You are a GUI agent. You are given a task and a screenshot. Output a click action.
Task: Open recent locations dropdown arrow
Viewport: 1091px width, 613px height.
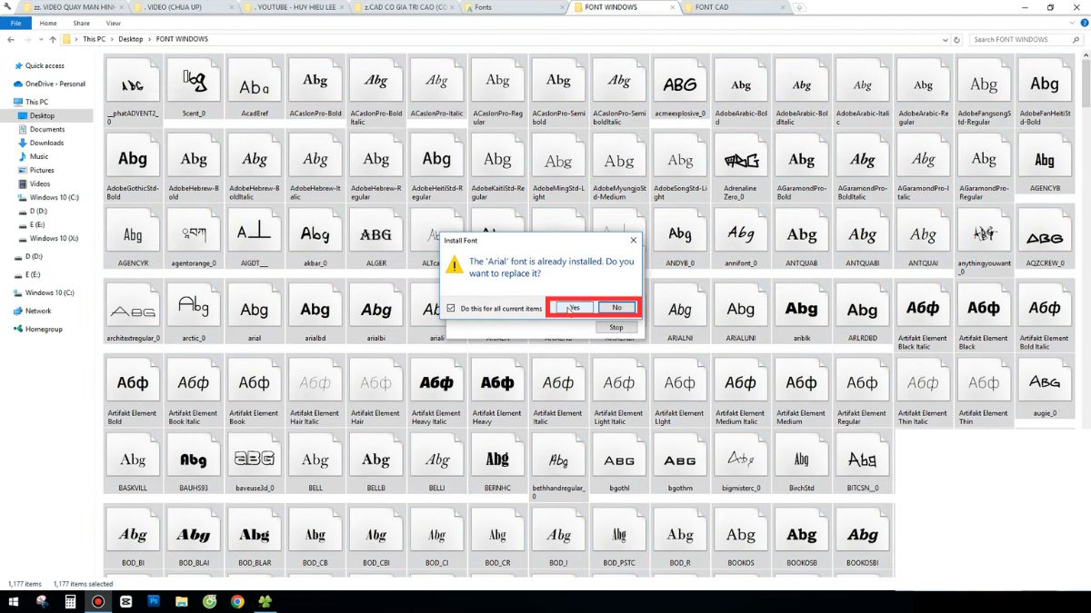[x=40, y=40]
